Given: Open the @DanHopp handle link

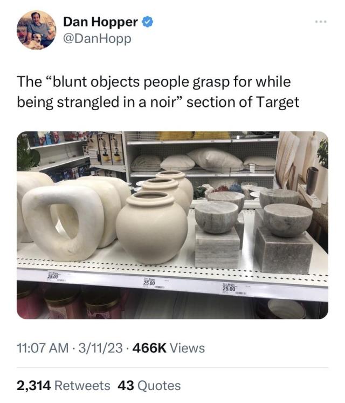Looking at the screenshot, I should pyautogui.click(x=97, y=39).
